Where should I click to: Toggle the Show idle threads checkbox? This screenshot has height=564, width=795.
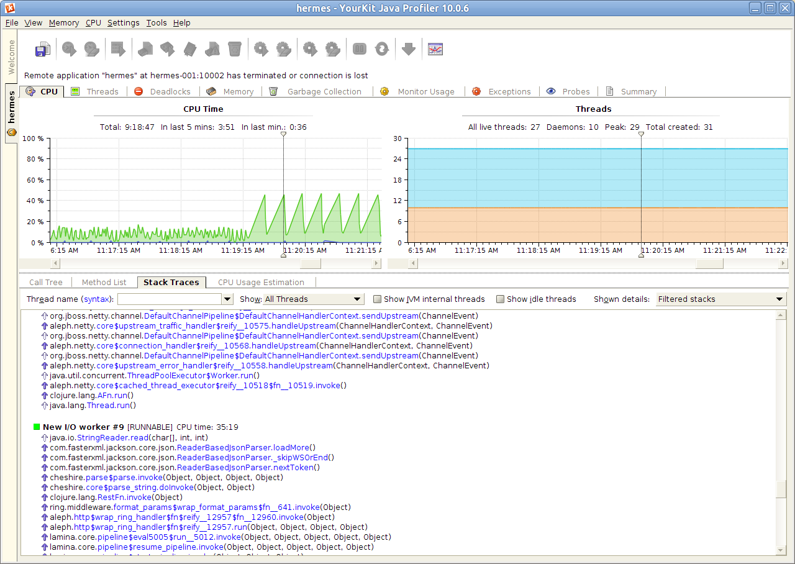(501, 299)
